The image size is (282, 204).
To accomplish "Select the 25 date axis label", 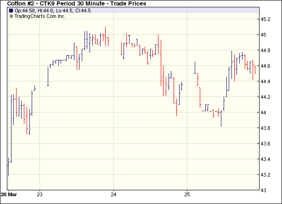I will click(186, 194).
